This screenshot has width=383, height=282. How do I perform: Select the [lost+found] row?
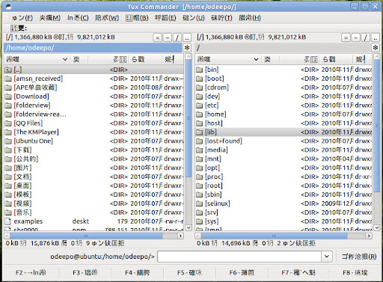tap(284, 141)
